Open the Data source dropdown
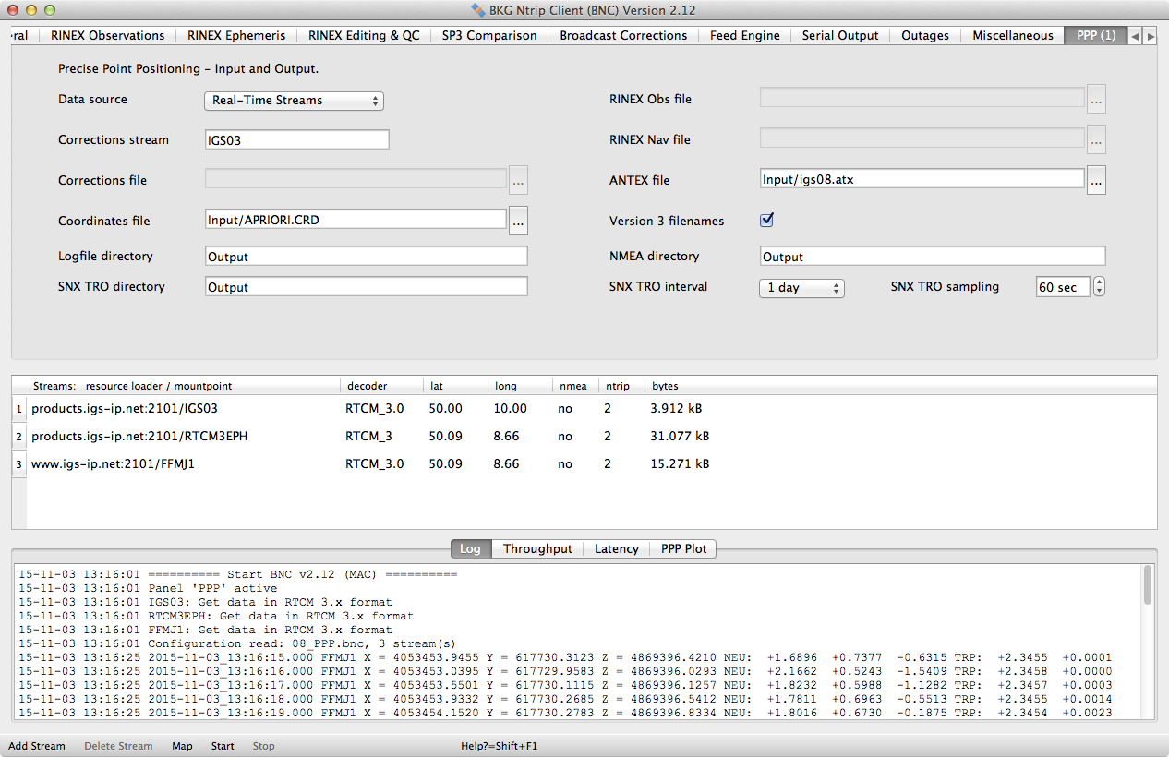 pos(293,100)
